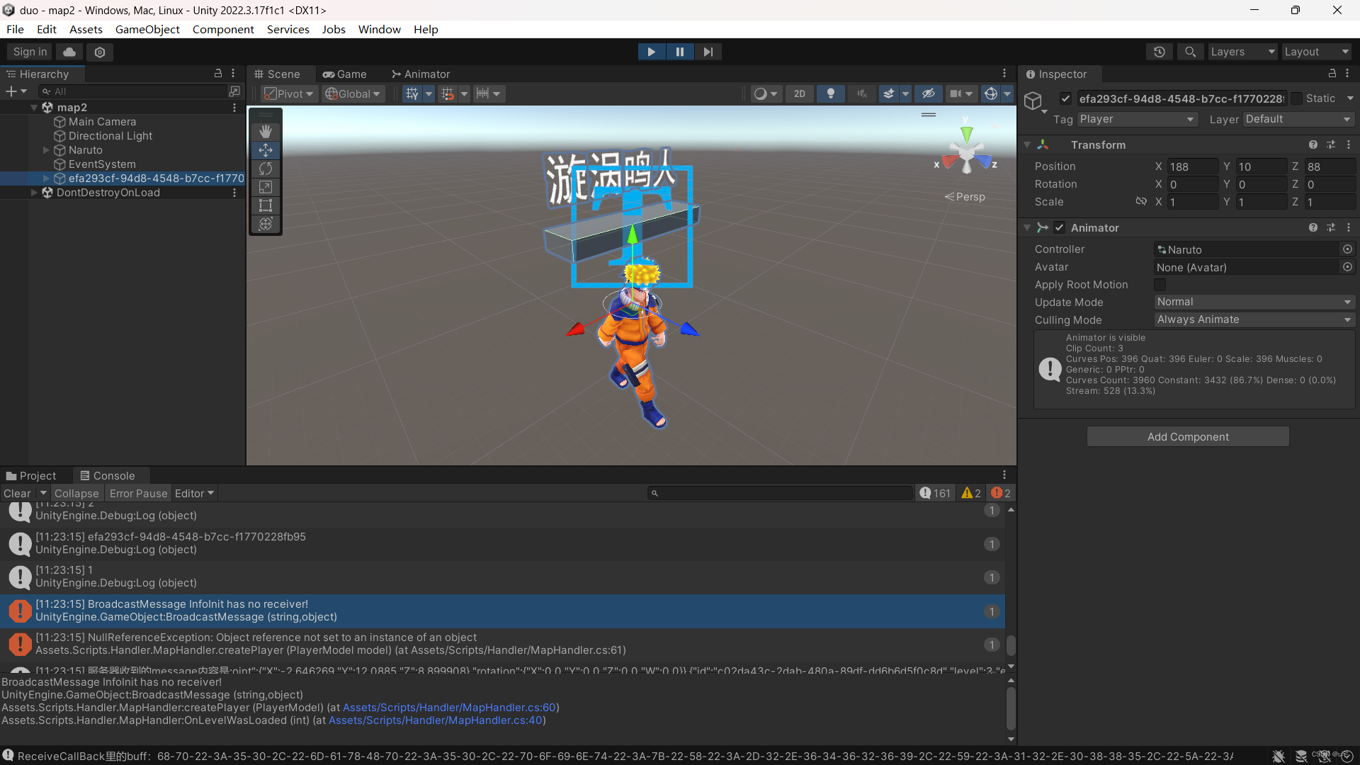Toggle scene audio mute icon
The image size is (1360, 765).
point(862,93)
